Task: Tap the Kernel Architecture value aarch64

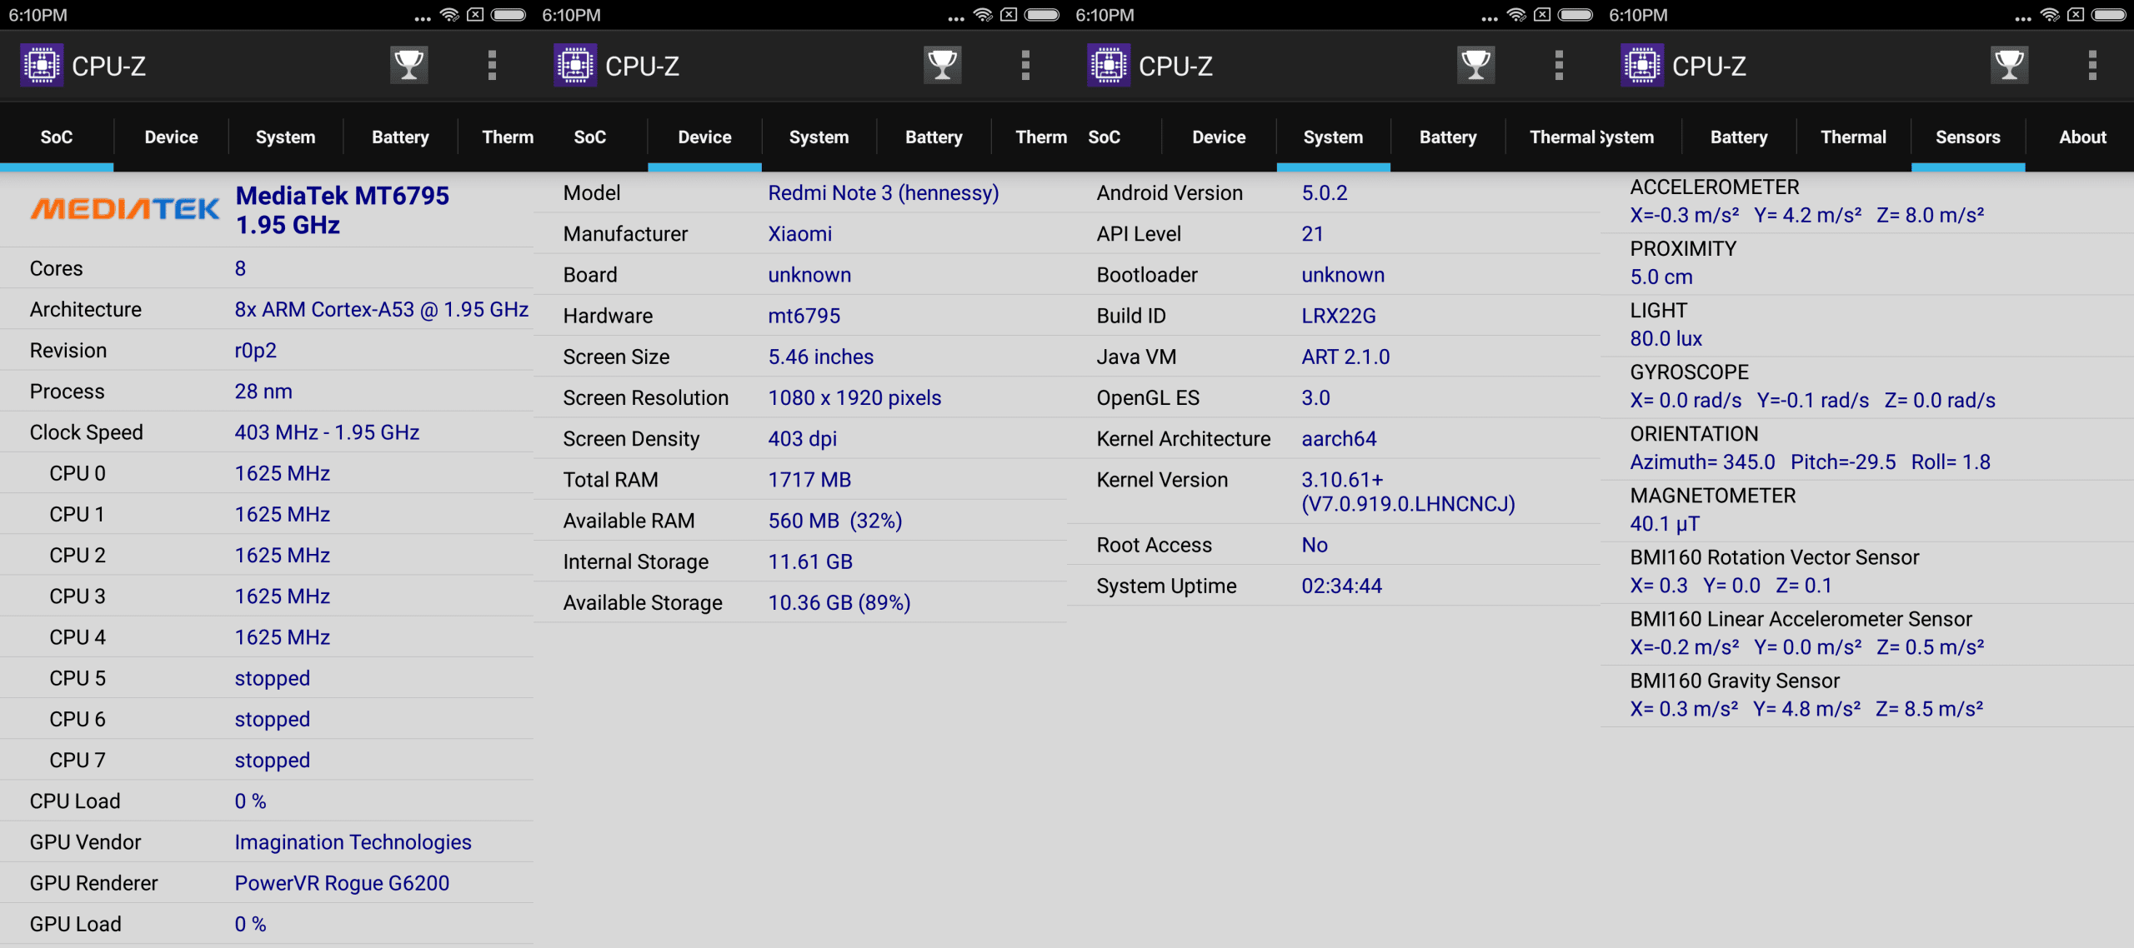Action: [x=1340, y=439]
